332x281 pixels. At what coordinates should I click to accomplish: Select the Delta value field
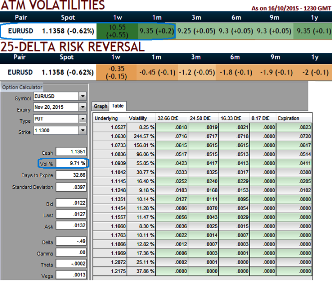click(x=72, y=243)
